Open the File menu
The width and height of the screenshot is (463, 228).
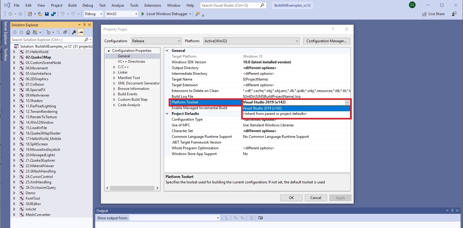[x=17, y=5]
